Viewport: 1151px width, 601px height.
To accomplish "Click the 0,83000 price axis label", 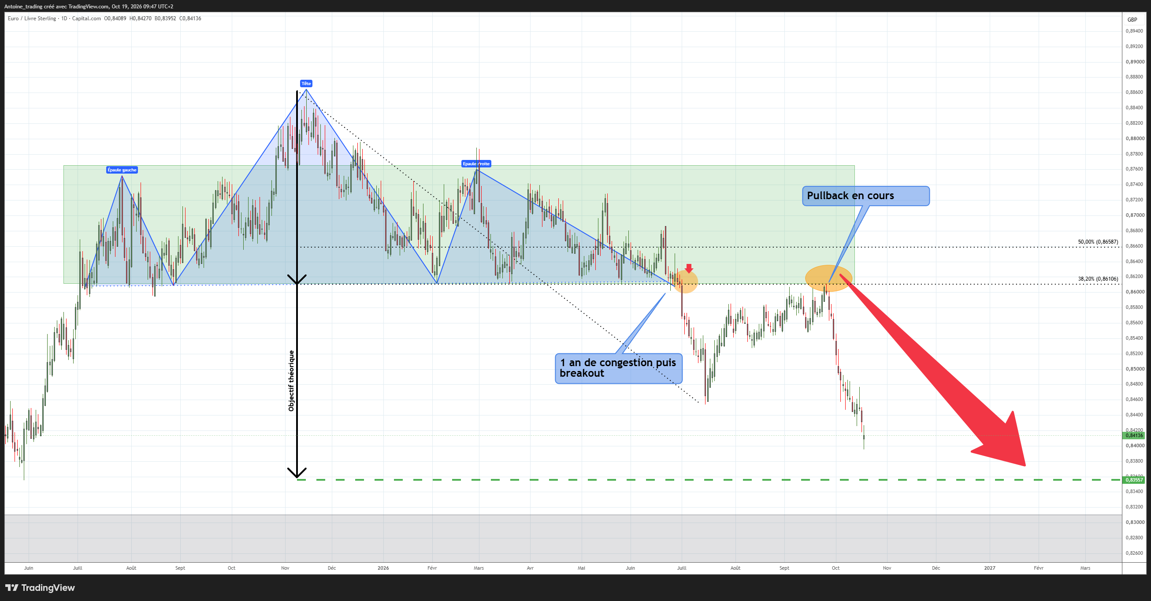I will click(1135, 522).
